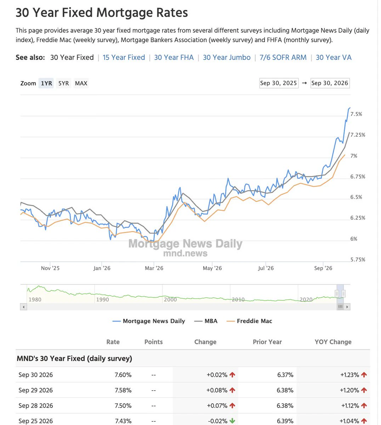Screen dimensions: 381x425
Task: Edit the start date Sep 30, 2025 field
Action: coord(279,83)
